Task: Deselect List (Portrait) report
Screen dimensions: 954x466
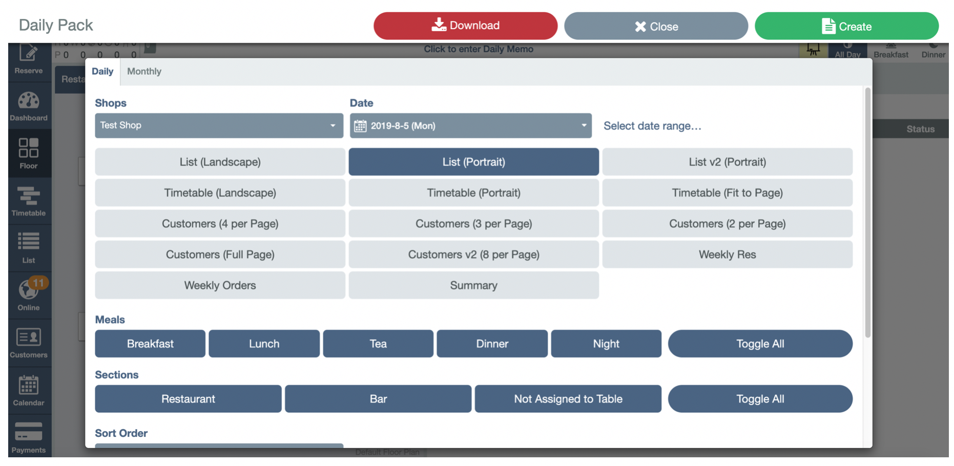Action: (473, 162)
